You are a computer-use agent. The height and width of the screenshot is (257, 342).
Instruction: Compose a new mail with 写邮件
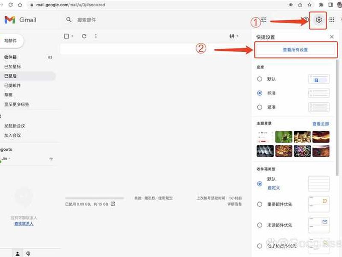click(x=11, y=41)
